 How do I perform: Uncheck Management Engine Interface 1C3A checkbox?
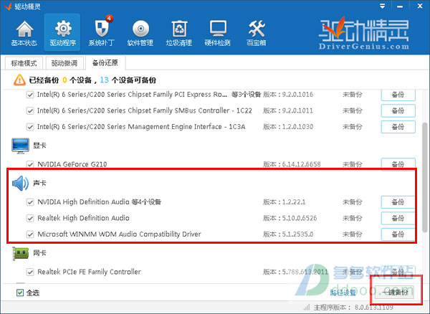(30, 127)
